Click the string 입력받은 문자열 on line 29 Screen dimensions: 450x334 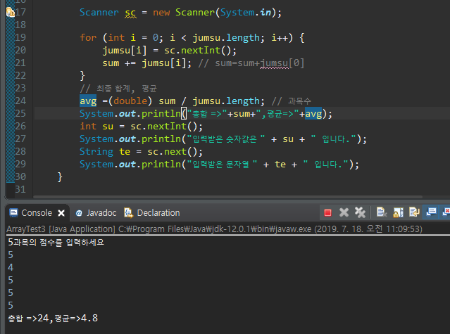pyautogui.click(x=220, y=165)
